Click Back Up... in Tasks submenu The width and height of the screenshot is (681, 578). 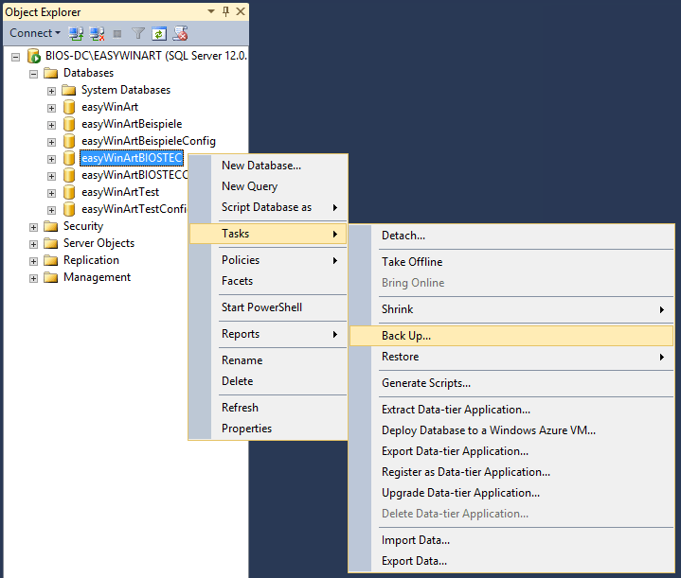pos(511,336)
